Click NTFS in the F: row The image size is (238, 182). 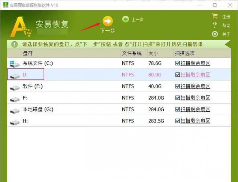[128, 98]
